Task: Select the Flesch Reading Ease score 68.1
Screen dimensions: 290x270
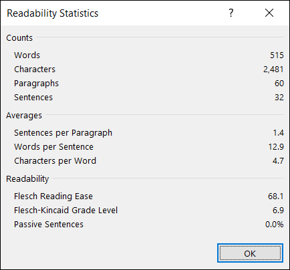Action: click(x=276, y=196)
